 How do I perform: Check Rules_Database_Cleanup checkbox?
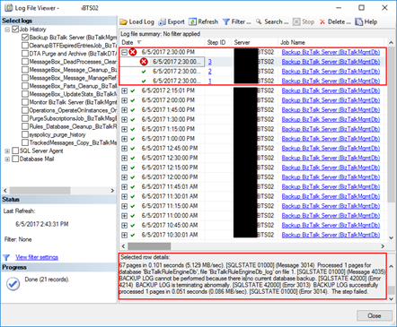[x=25, y=126]
